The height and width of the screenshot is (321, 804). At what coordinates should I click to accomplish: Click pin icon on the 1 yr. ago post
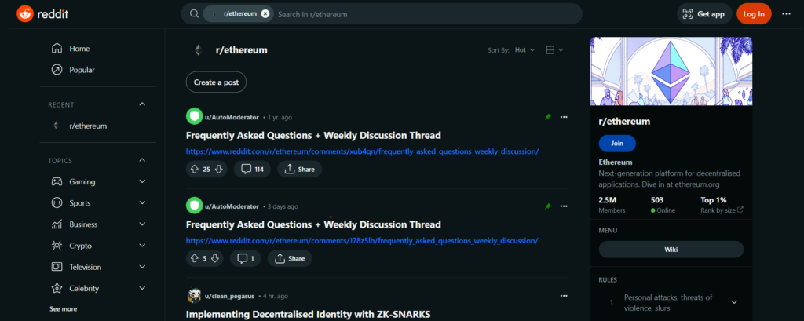tap(547, 118)
